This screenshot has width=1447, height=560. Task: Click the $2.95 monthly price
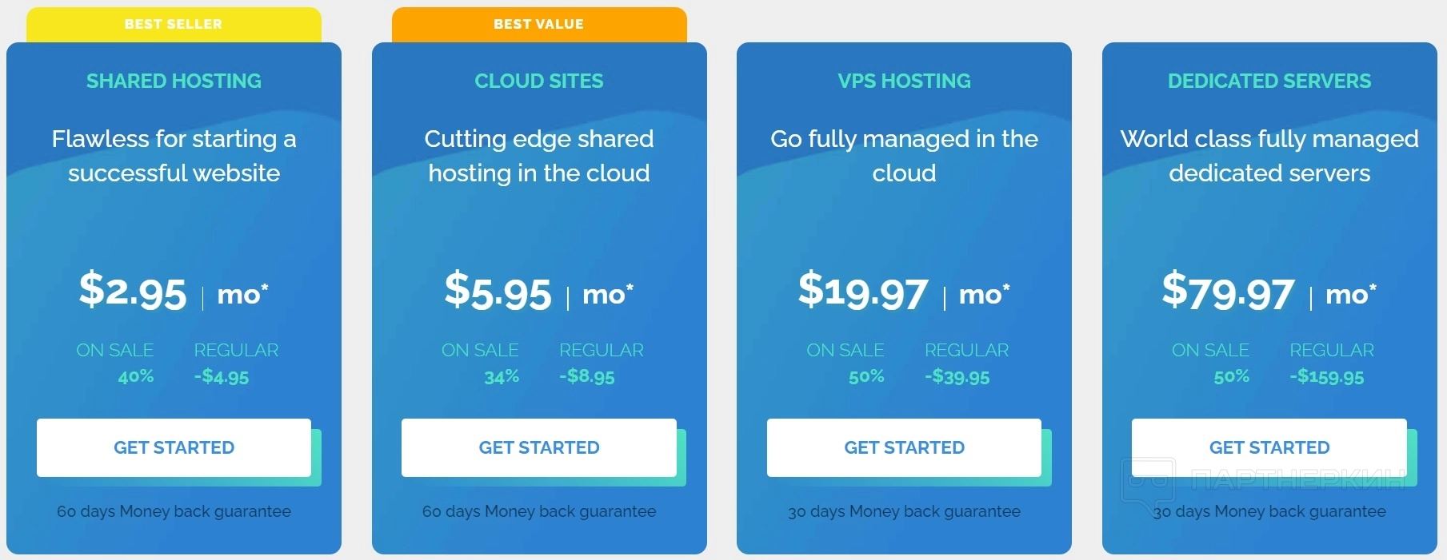pyautogui.click(x=133, y=291)
